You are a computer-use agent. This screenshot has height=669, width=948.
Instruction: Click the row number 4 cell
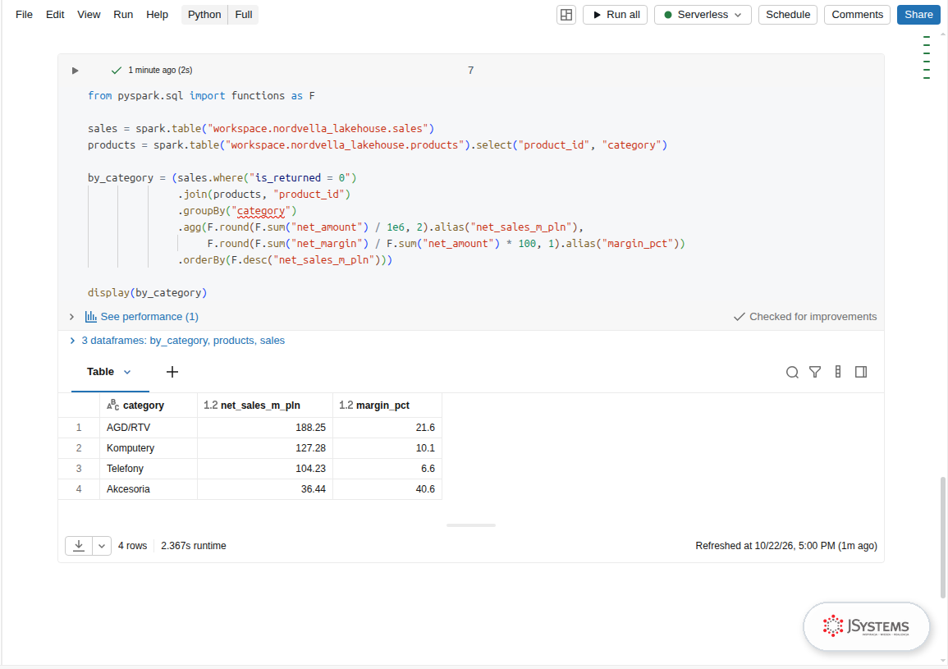pos(79,489)
